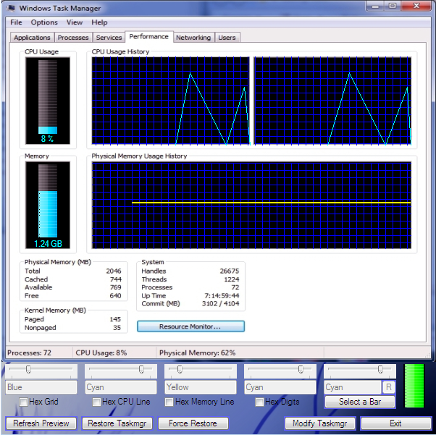The image size is (436, 435).
Task: Click 'CPU Usage: 8%' in the status bar
Action: (101, 353)
